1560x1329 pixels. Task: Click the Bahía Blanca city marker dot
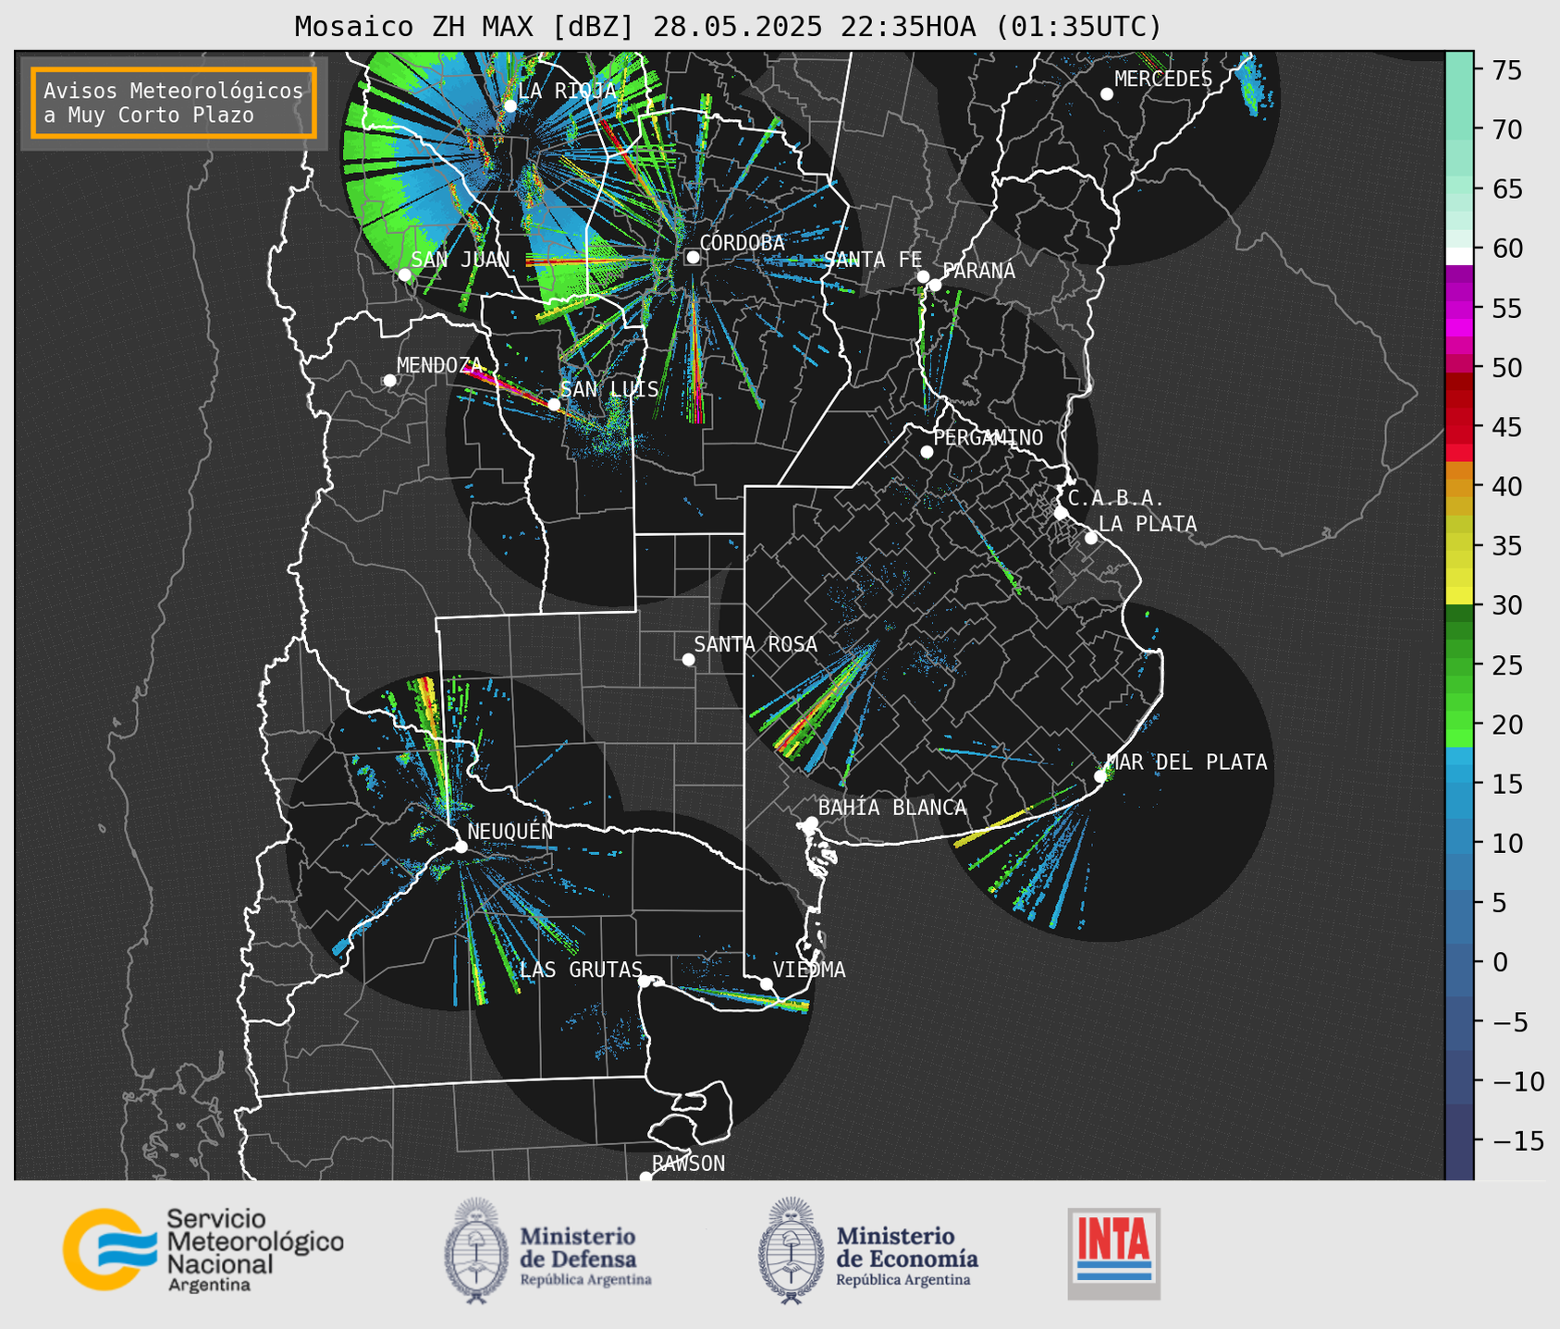tap(811, 823)
